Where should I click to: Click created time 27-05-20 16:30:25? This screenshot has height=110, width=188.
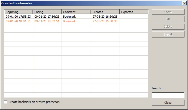click(x=105, y=17)
